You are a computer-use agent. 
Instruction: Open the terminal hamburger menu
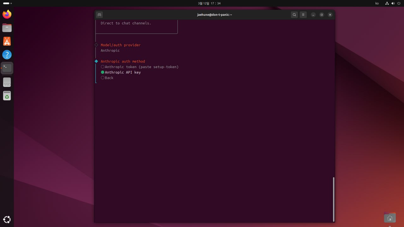click(x=303, y=15)
